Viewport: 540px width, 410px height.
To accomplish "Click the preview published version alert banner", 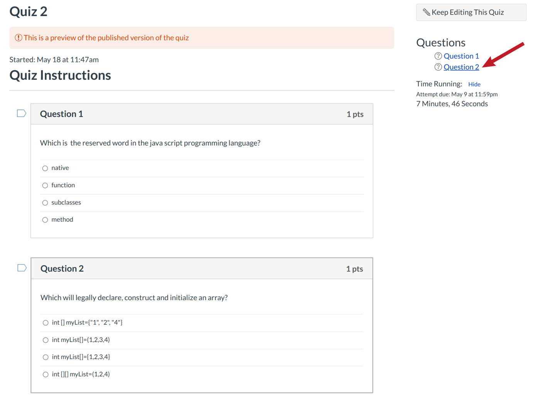I will [x=201, y=37].
